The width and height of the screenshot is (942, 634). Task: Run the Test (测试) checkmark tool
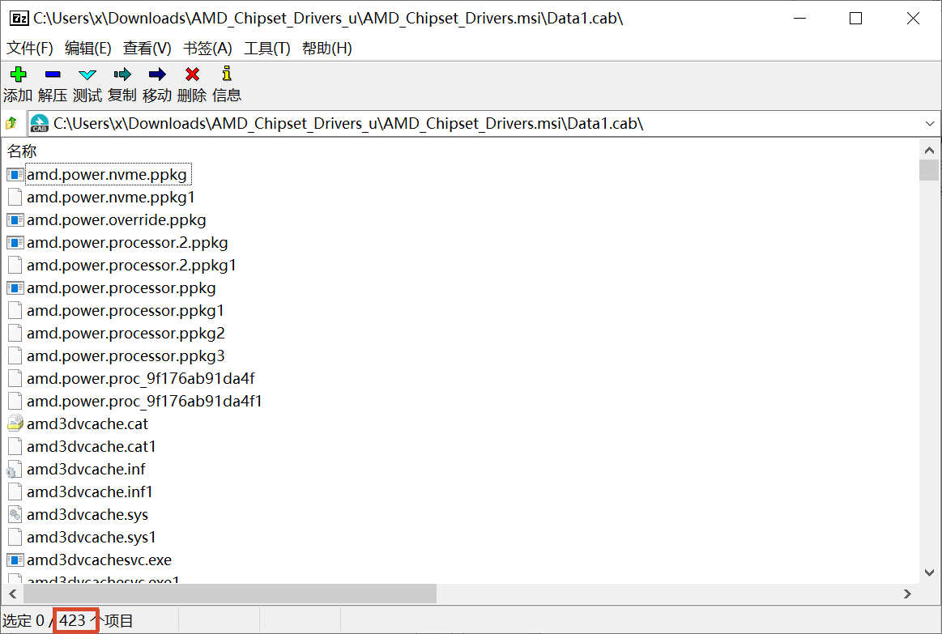(87, 74)
